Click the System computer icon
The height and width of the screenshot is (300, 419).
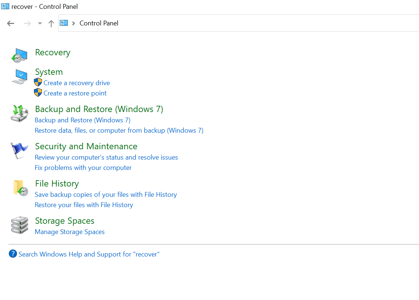19,77
